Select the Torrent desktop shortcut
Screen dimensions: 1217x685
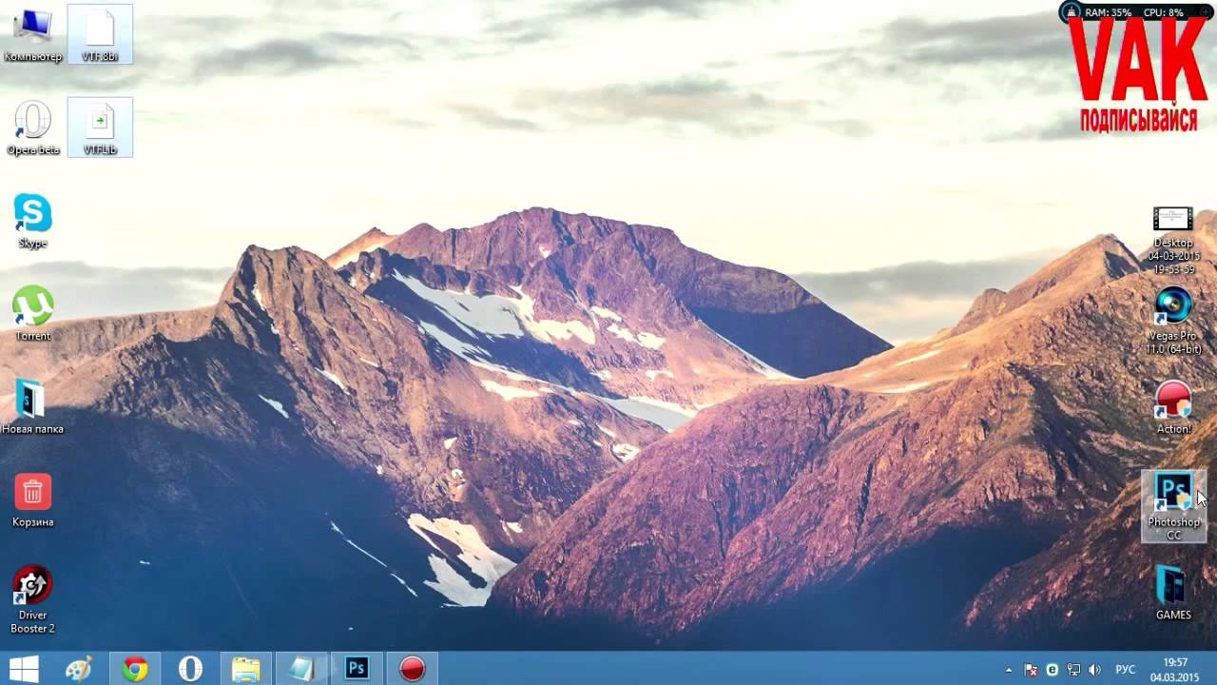coord(32,314)
